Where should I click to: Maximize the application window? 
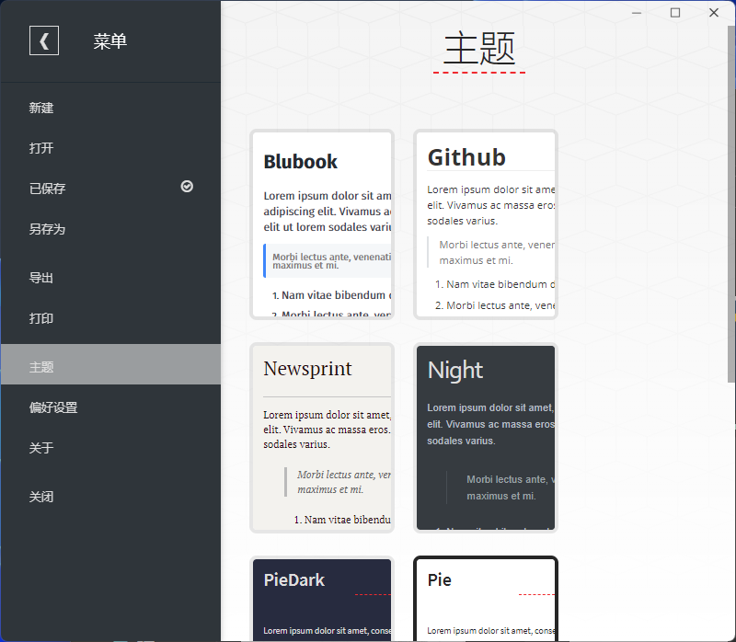(675, 13)
